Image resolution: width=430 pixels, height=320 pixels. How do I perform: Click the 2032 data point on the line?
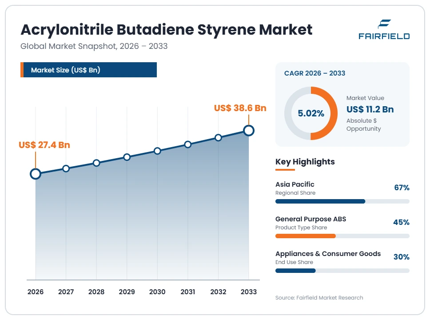click(x=218, y=137)
